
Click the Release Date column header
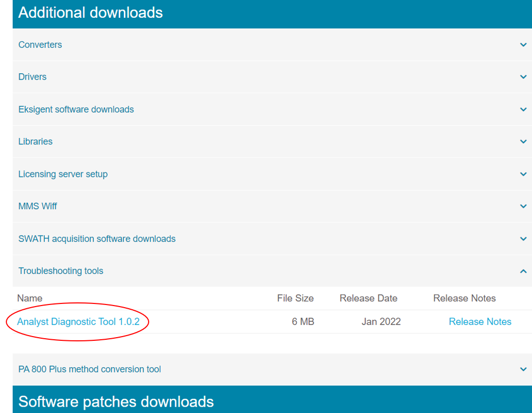tap(369, 298)
